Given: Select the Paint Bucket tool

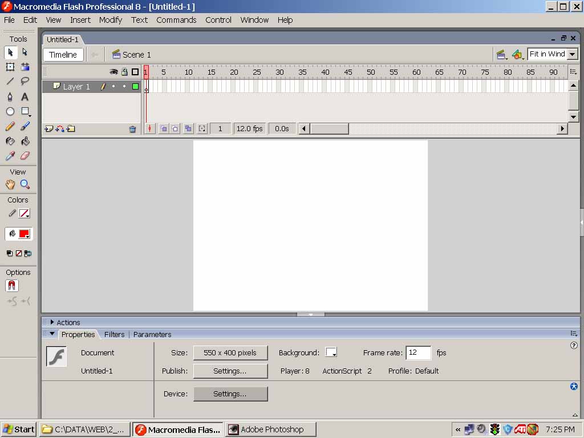Looking at the screenshot, I should (25, 141).
